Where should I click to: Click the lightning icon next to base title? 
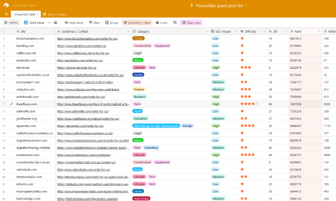coord(192,5)
